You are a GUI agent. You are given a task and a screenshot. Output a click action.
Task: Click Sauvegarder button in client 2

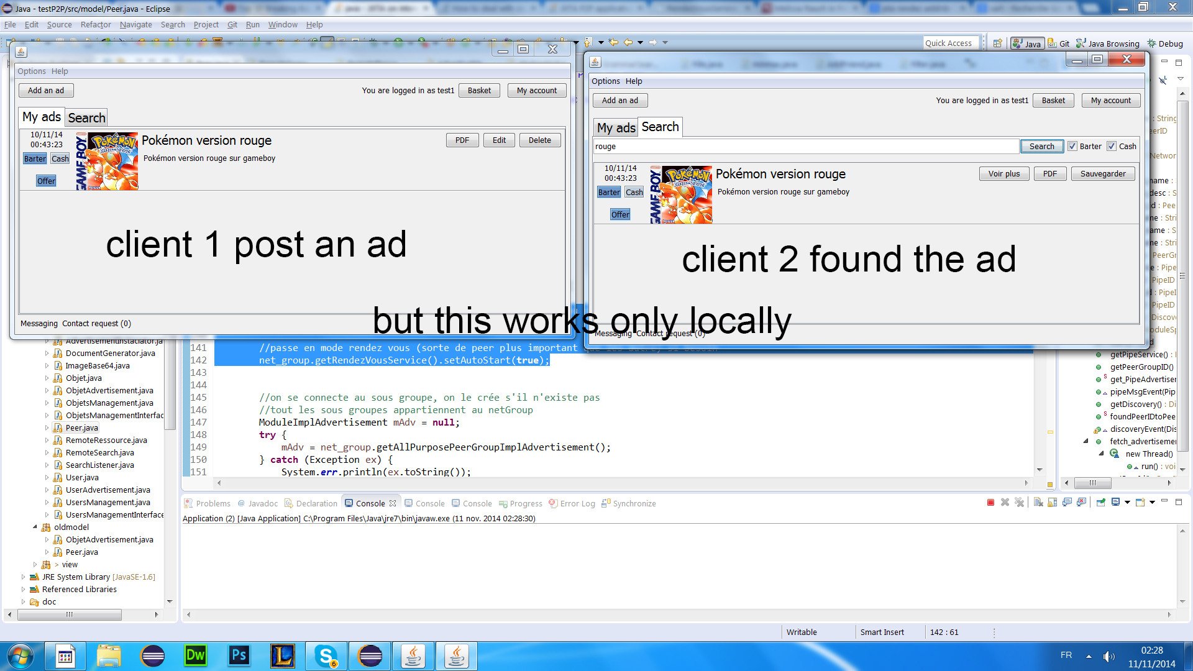point(1103,173)
